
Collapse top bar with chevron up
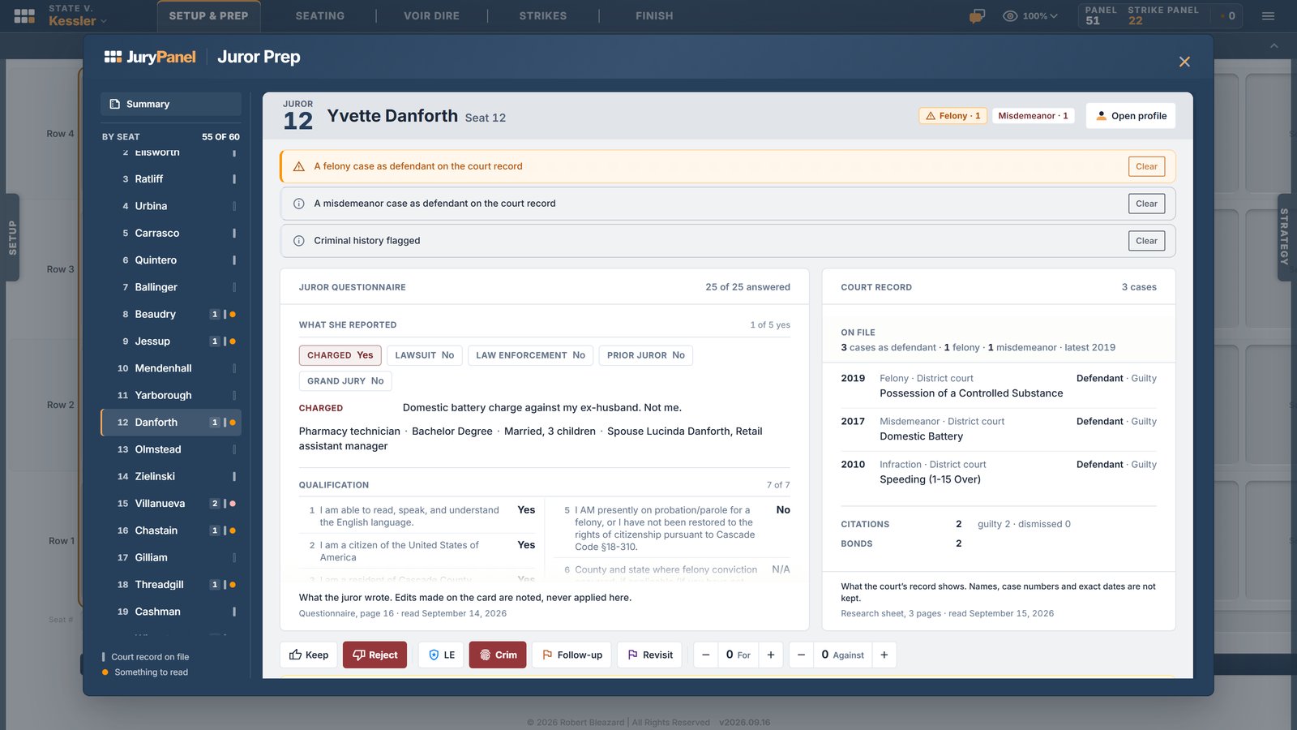pos(1274,46)
